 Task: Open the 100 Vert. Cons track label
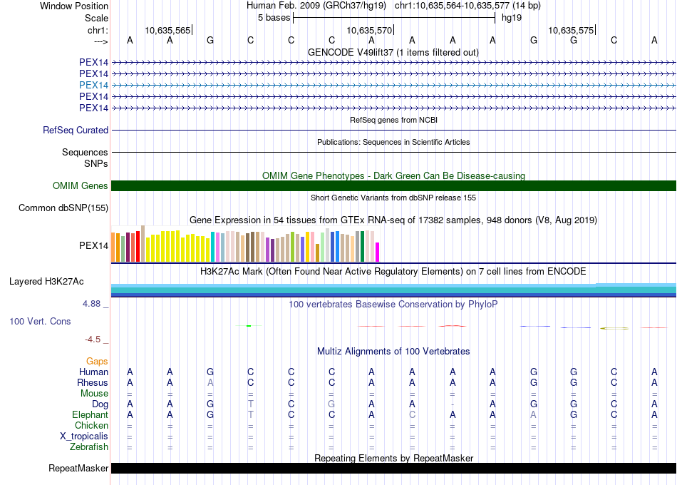coord(40,322)
